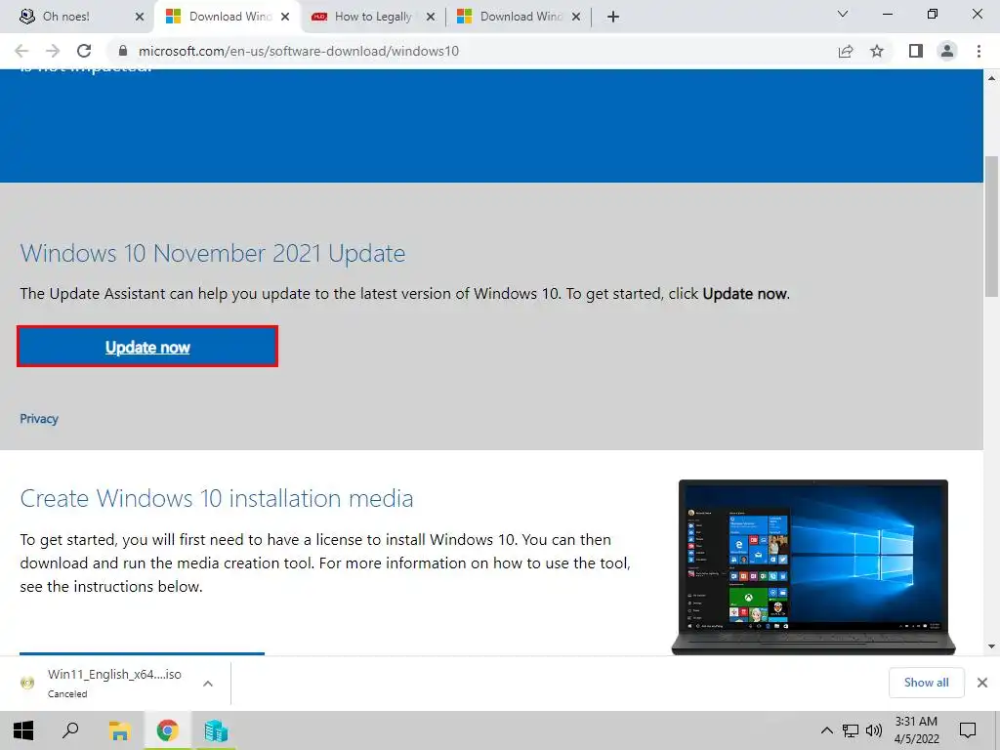The image size is (1000, 750).
Task: Minimize the Chrome window
Action: (x=887, y=14)
